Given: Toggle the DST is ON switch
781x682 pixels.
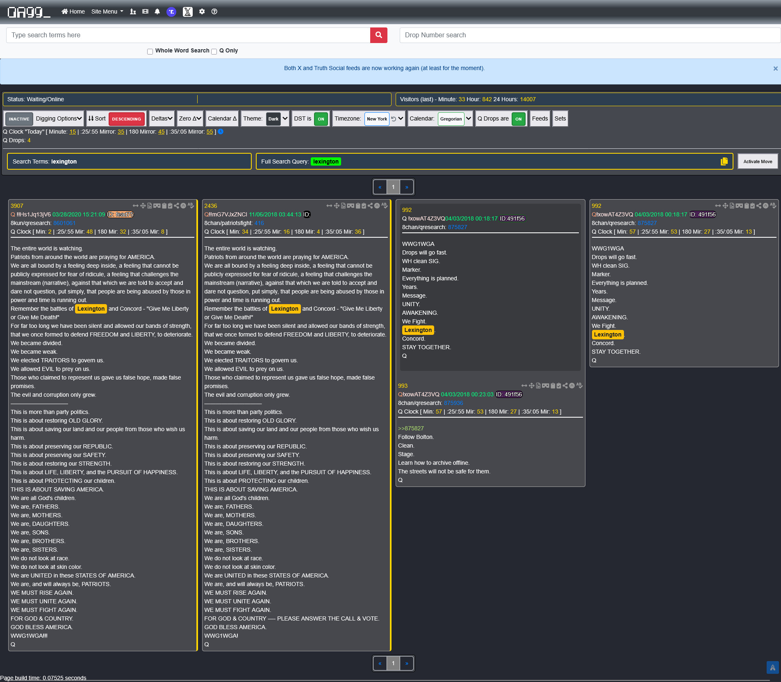Looking at the screenshot, I should [321, 119].
